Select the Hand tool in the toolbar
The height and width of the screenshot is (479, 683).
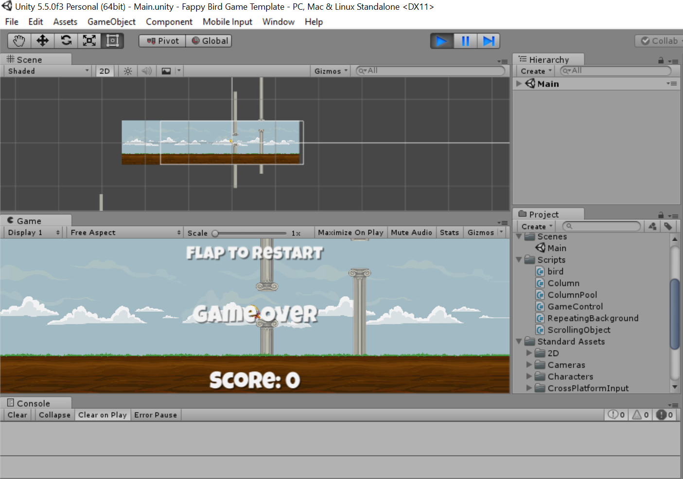tap(19, 41)
